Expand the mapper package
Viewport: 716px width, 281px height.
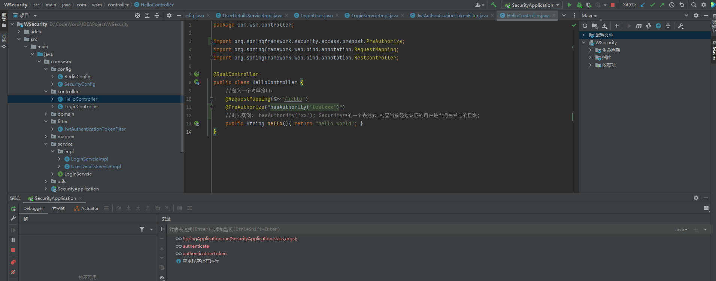tap(46, 137)
